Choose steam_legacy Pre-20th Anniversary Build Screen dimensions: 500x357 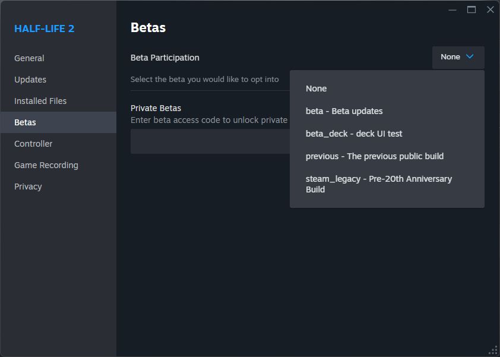(378, 184)
